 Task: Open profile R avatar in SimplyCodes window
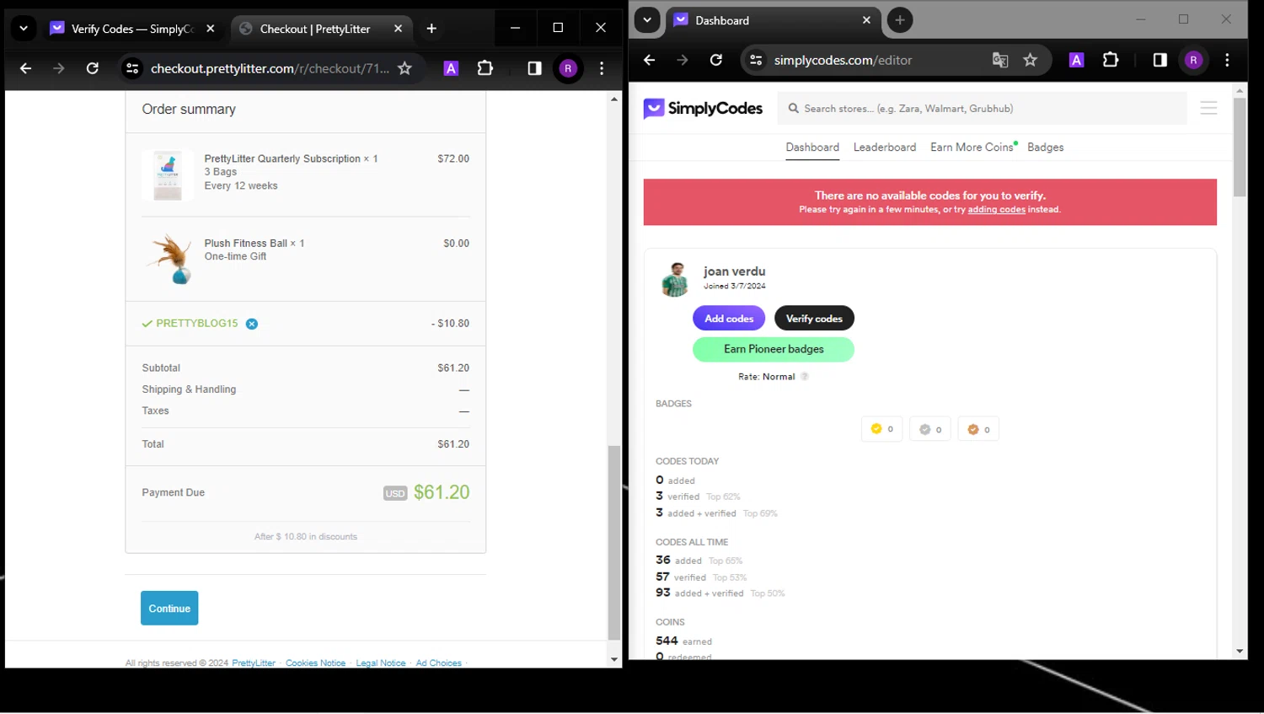pos(1193,60)
